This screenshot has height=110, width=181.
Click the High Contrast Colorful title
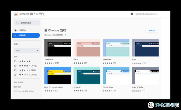coord(54,87)
